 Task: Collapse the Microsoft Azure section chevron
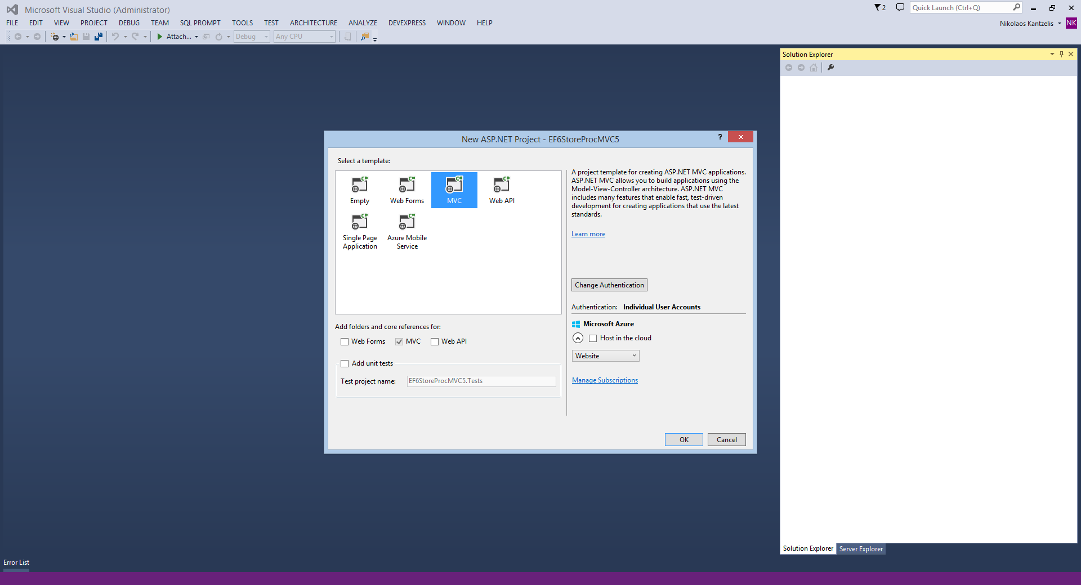pyautogui.click(x=578, y=338)
